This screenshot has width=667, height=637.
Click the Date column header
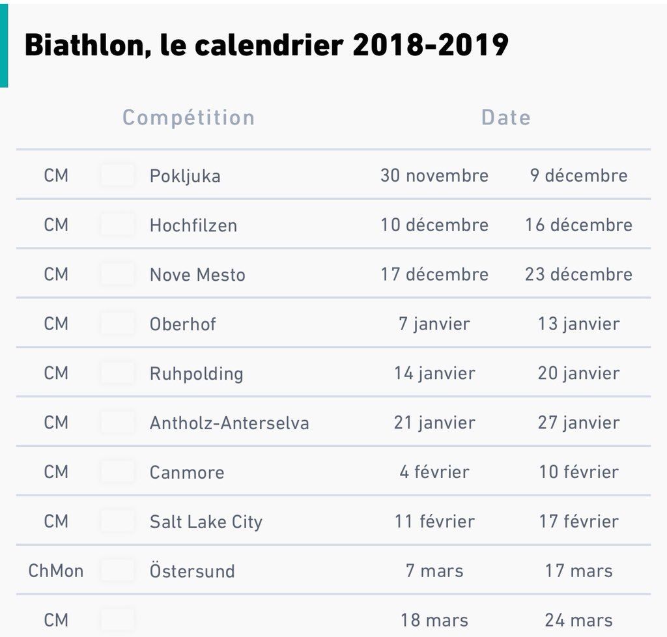505,118
